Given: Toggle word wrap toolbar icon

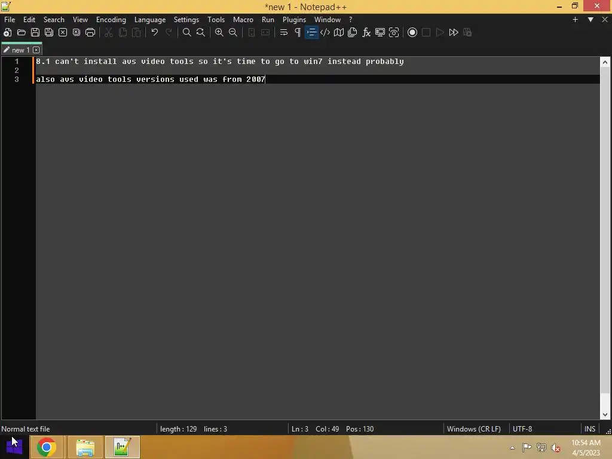Looking at the screenshot, I should point(284,32).
